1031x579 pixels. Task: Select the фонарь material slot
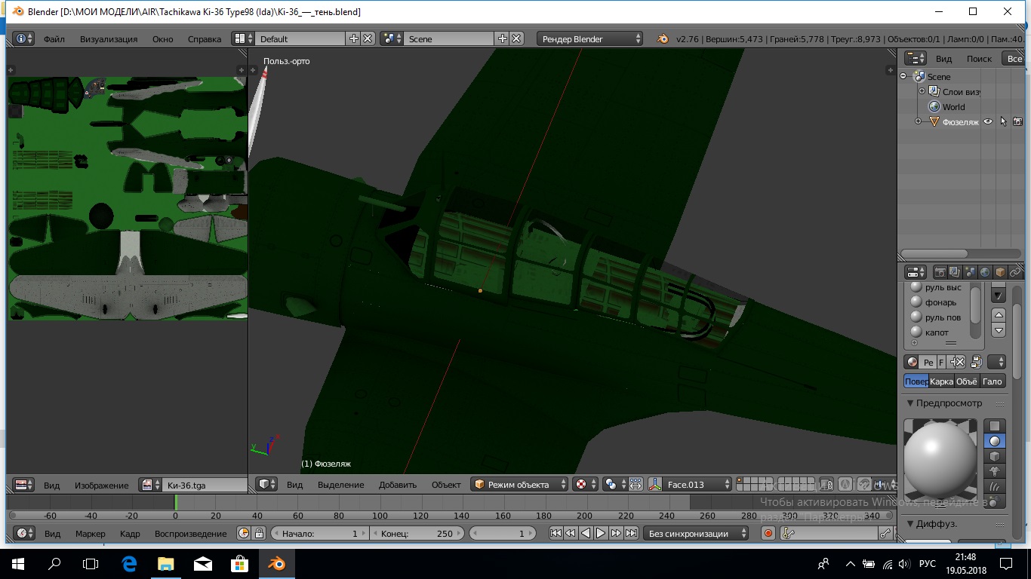pyautogui.click(x=940, y=302)
